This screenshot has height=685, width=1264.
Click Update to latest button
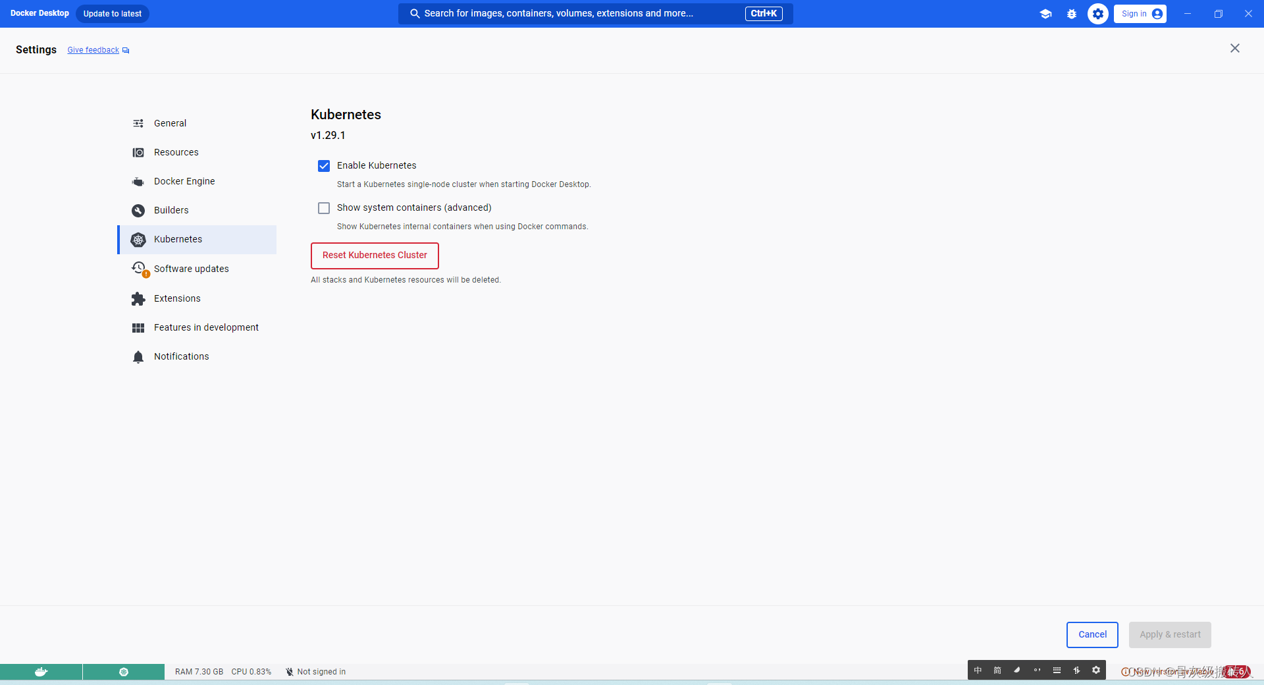[x=113, y=14]
